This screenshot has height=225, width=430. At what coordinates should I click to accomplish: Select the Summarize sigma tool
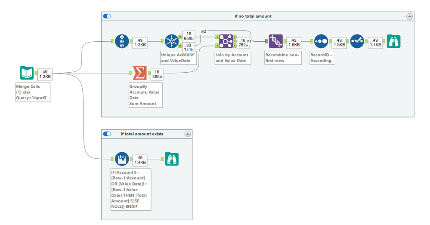pyautogui.click(x=140, y=73)
